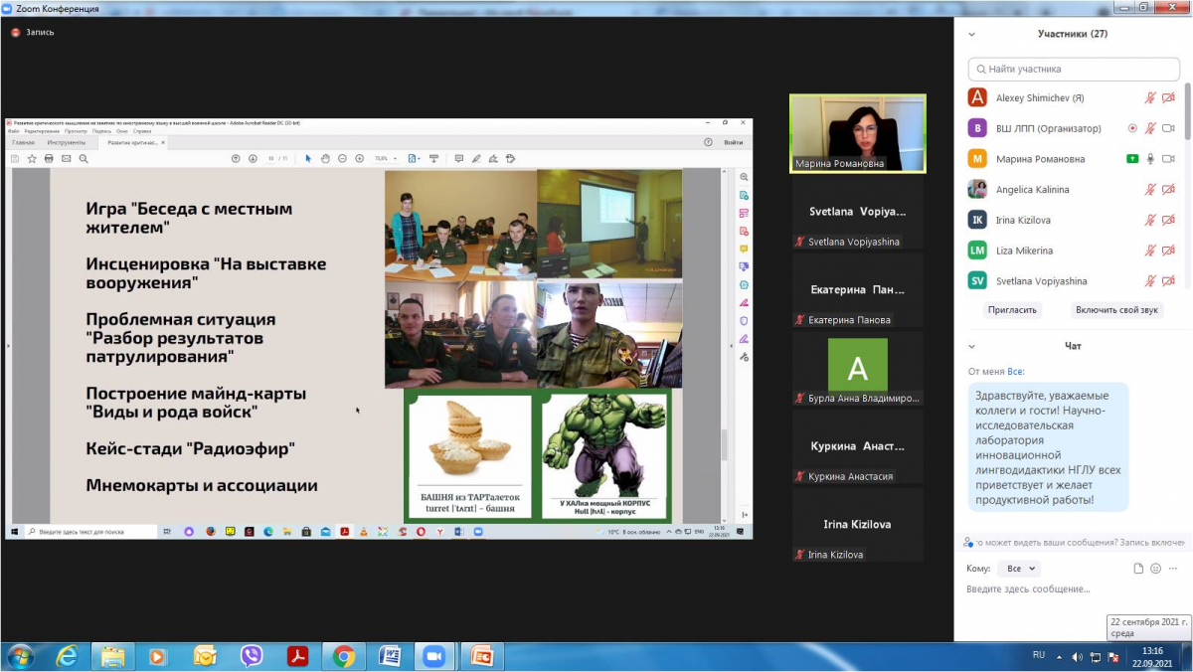
Task: Select Irina Kizilova video tile
Action: pyautogui.click(x=857, y=525)
